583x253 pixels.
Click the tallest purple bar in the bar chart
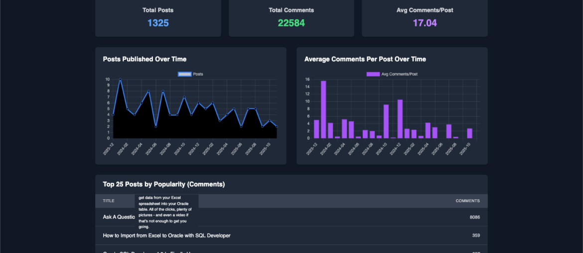pyautogui.click(x=323, y=109)
